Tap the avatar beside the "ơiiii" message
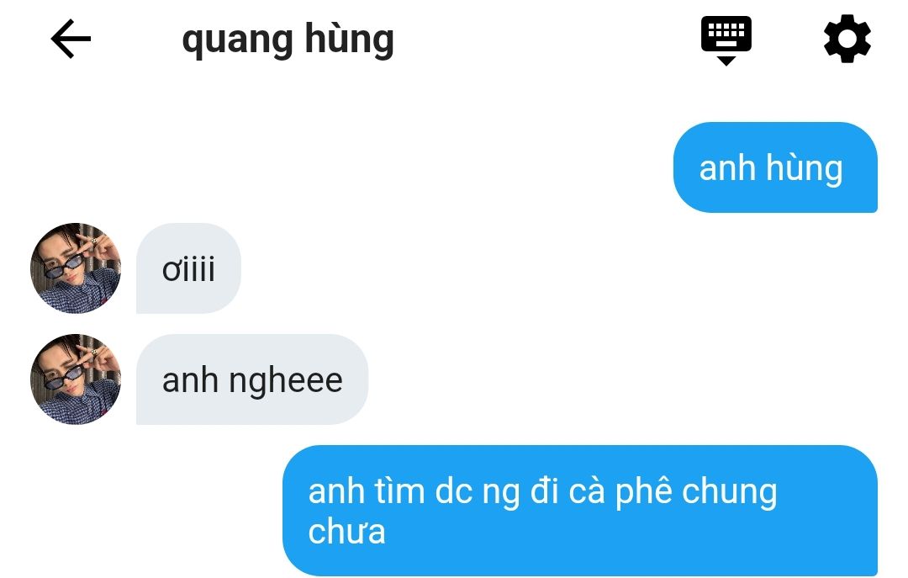This screenshot has width=908, height=578. point(76,268)
